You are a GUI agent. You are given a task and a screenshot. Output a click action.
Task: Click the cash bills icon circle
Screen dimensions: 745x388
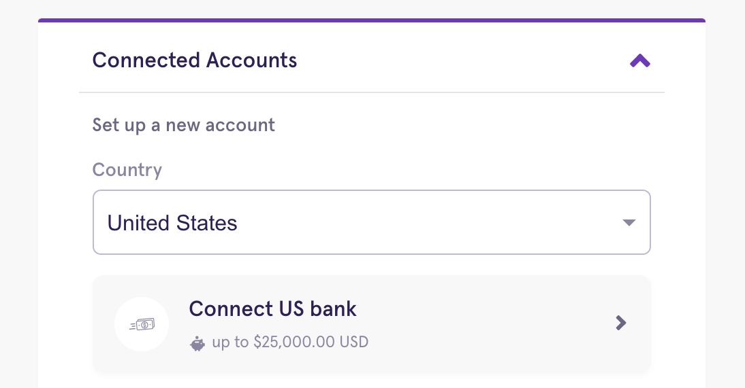(142, 324)
